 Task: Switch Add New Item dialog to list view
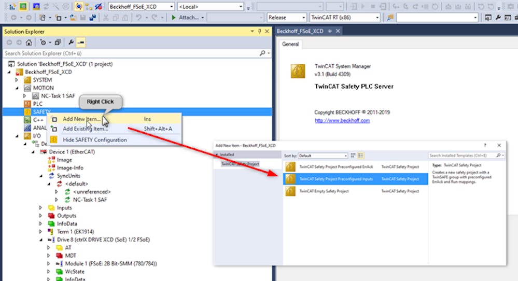click(x=361, y=156)
